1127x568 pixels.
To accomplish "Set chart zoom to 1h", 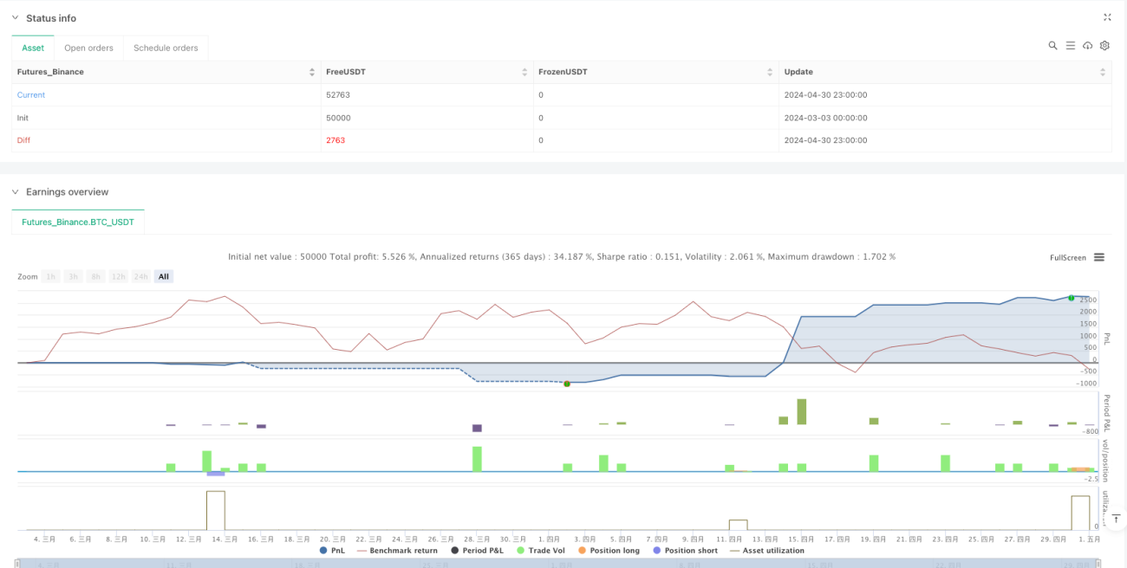I will pos(51,276).
